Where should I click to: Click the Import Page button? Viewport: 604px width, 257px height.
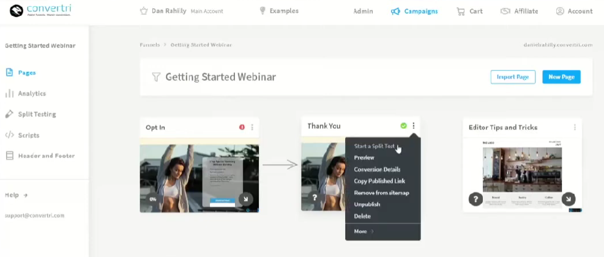[x=513, y=77]
